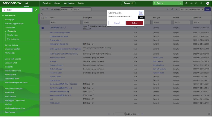Open the Actions on selected rows dropdown
Viewport: 212px width, 117px height.
point(192,9)
